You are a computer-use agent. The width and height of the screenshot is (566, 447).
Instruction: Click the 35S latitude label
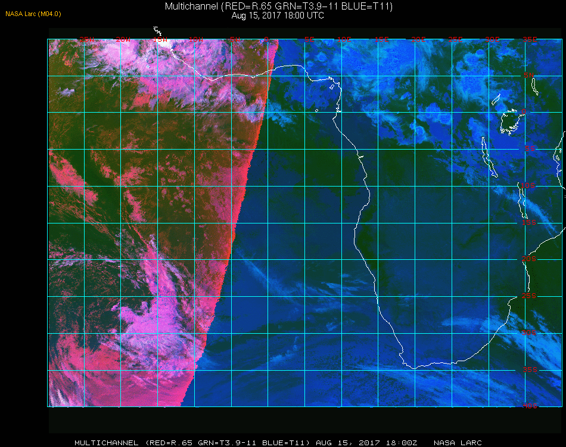530,370
